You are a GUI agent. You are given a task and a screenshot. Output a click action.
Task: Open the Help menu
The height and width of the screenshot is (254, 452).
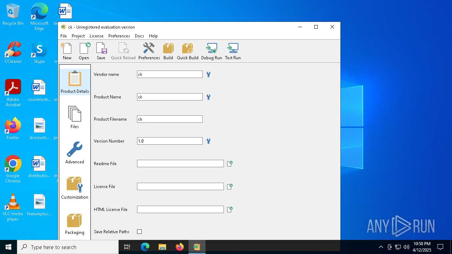point(153,36)
